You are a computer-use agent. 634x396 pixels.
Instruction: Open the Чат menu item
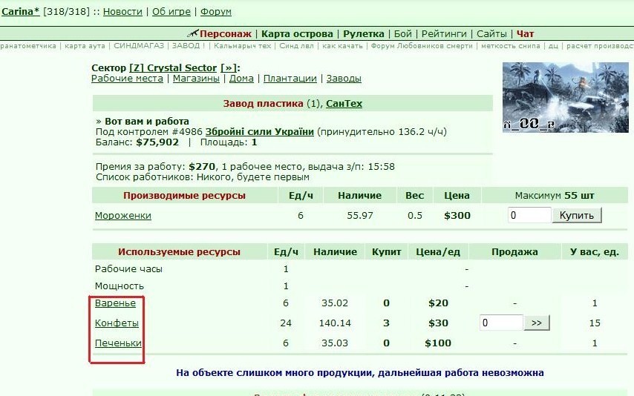[525, 34]
